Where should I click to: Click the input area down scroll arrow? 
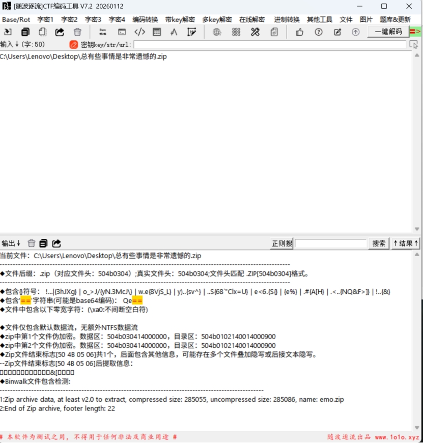(x=417, y=229)
